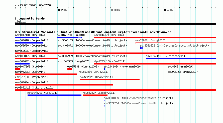Click dgv1723n100 (Coe2014) label

pos(110,61)
